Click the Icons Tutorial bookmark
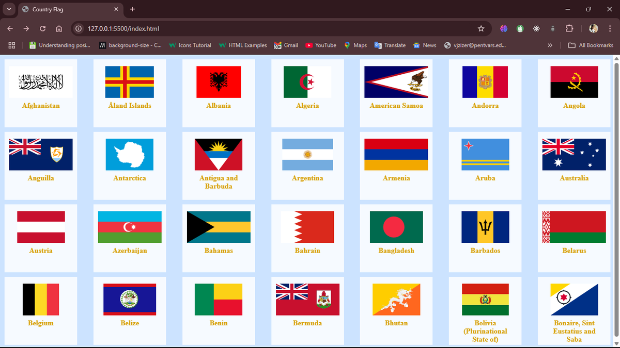This screenshot has width=620, height=348. [x=190, y=45]
